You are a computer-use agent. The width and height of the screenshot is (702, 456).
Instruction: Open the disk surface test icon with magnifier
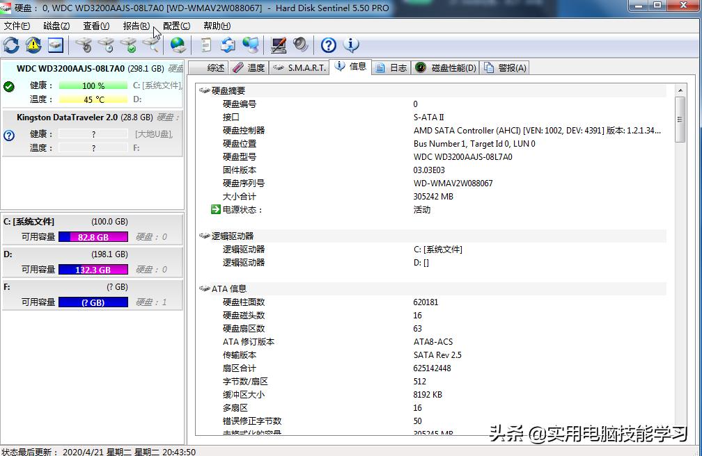152,44
